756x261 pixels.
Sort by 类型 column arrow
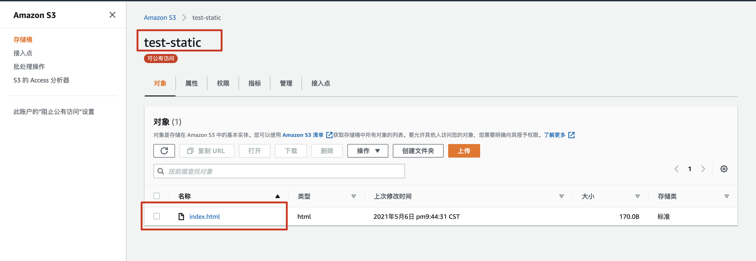pyautogui.click(x=353, y=196)
